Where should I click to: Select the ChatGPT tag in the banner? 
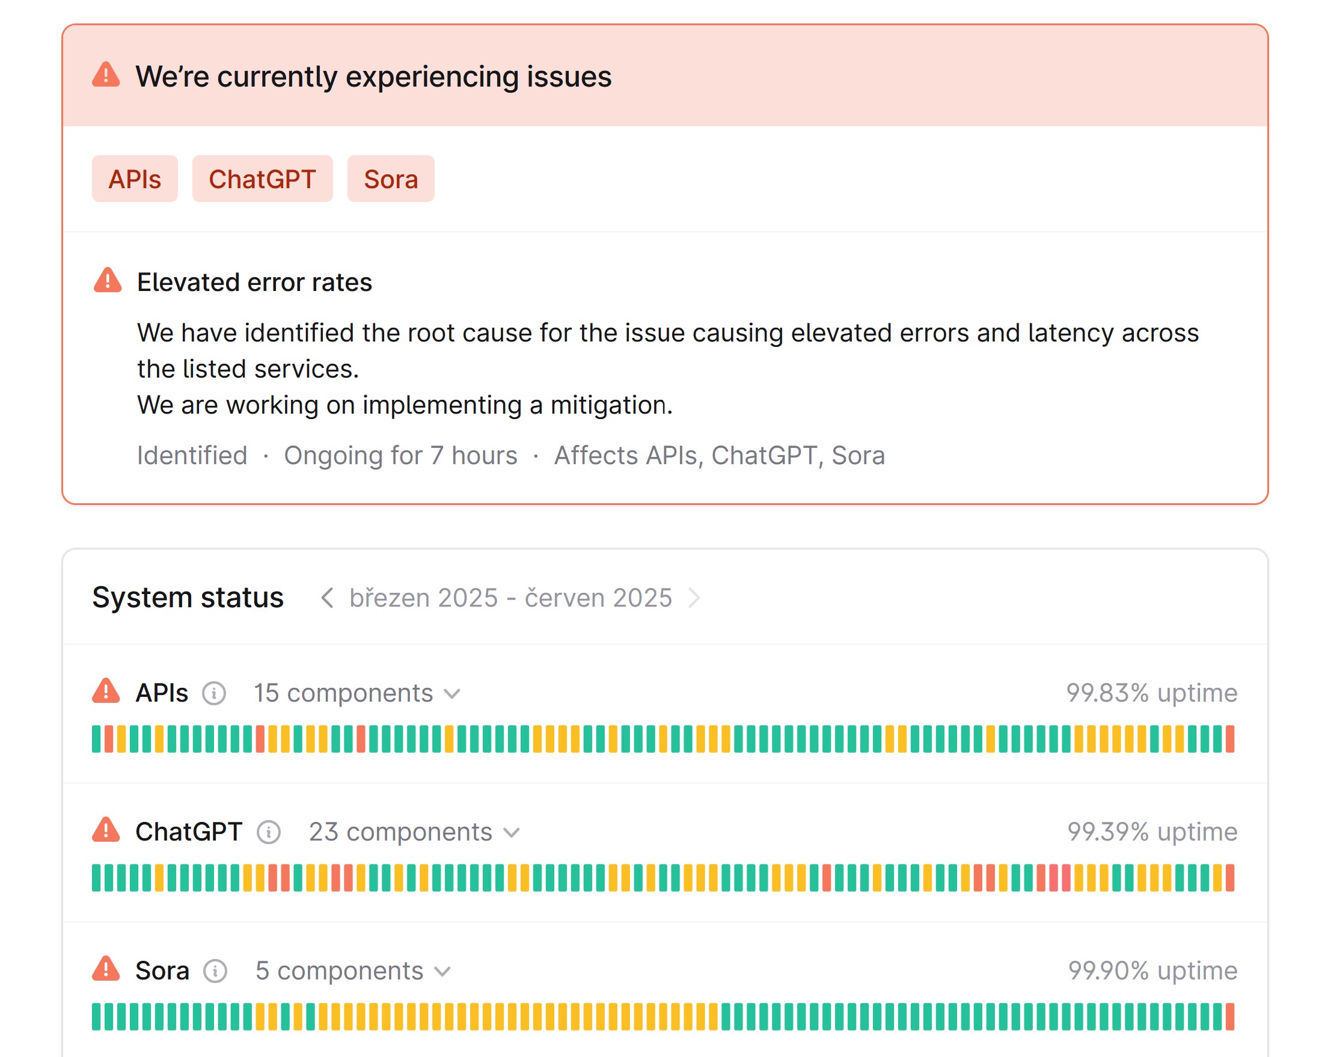pyautogui.click(x=262, y=179)
